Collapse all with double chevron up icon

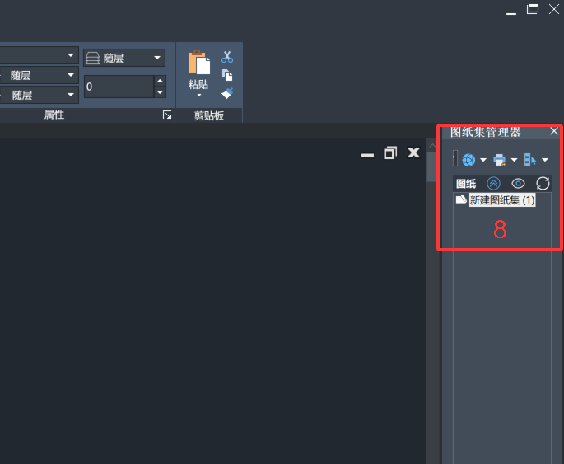tap(493, 184)
